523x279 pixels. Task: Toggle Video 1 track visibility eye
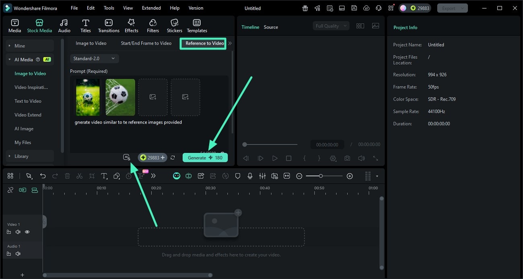(x=27, y=232)
